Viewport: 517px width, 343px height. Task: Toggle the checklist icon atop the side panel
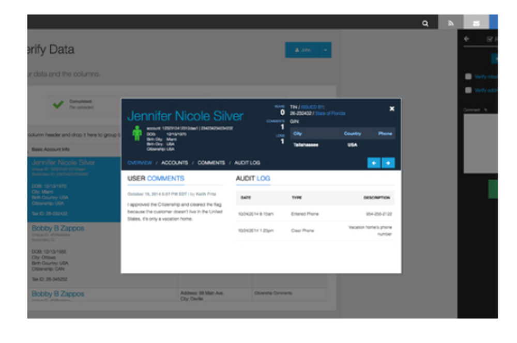[490, 38]
